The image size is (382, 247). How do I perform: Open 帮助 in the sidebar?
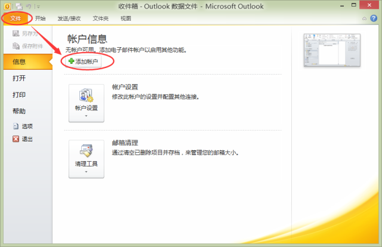coord(19,112)
